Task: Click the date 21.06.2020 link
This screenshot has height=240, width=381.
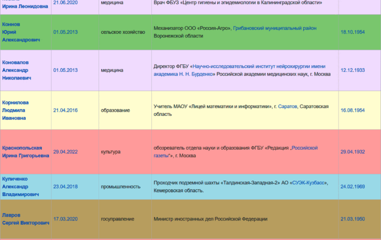Action: coord(65,2)
